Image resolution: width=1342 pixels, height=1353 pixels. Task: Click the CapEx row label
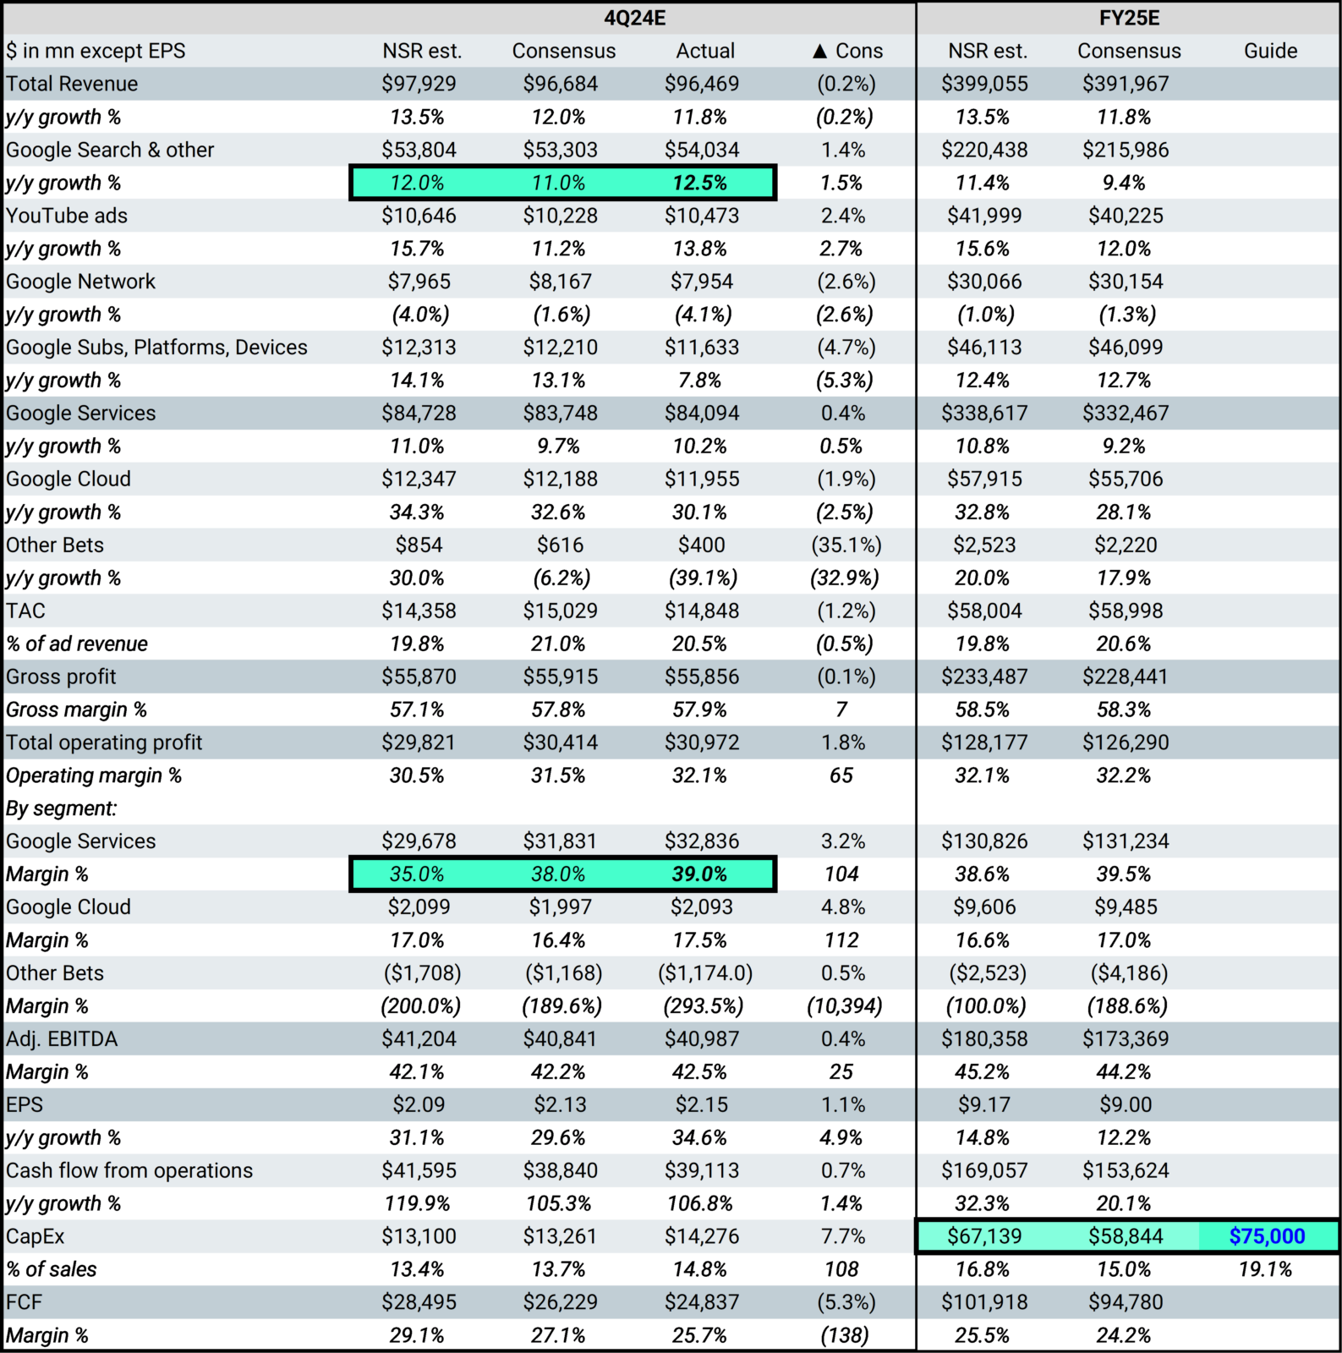[x=35, y=1237]
